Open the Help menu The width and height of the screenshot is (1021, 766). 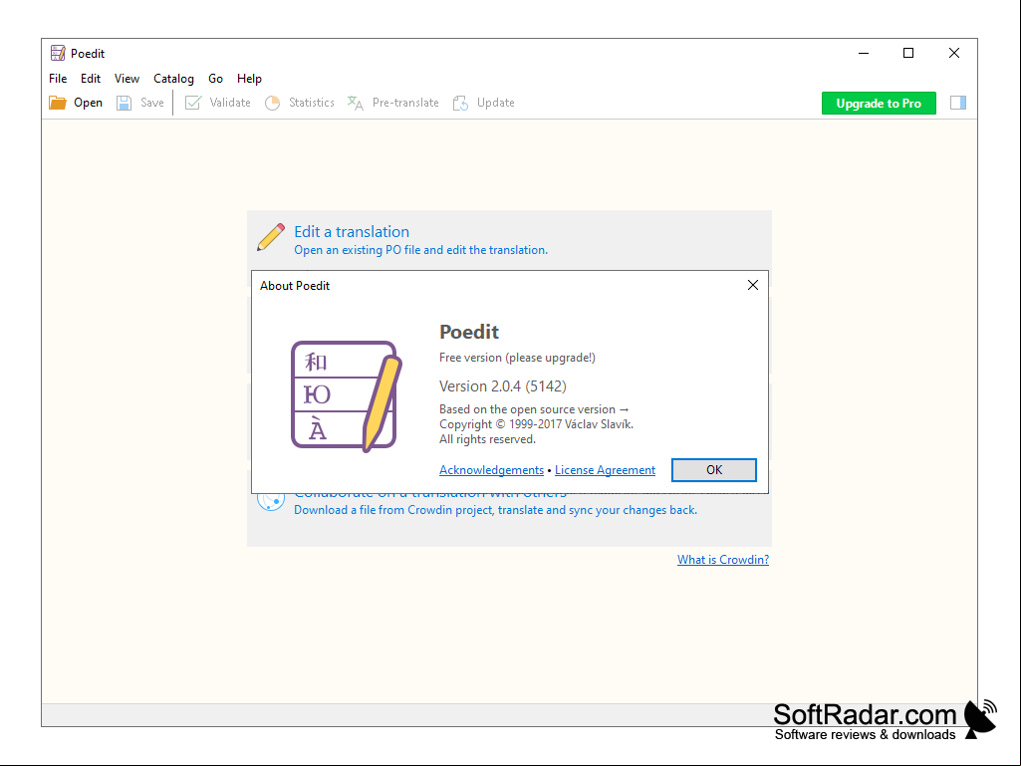(x=249, y=78)
